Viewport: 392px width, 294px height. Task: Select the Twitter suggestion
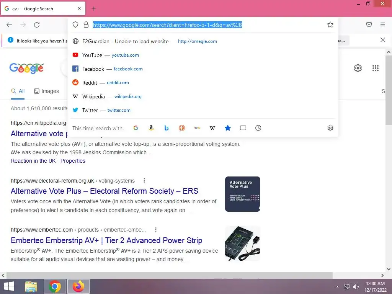point(203,110)
